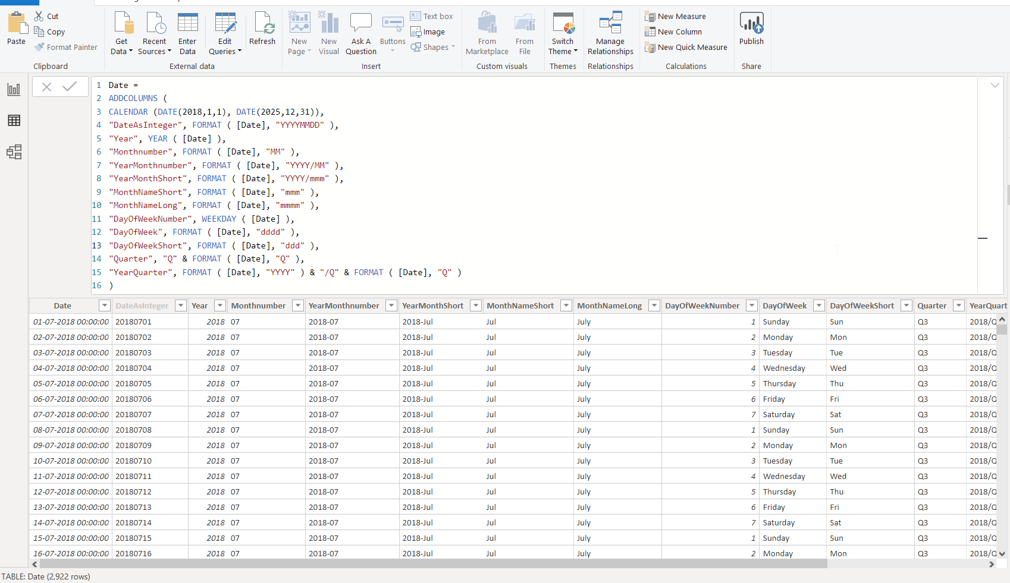Open the Model relationships view icon
This screenshot has width=1010, height=583.
point(14,152)
